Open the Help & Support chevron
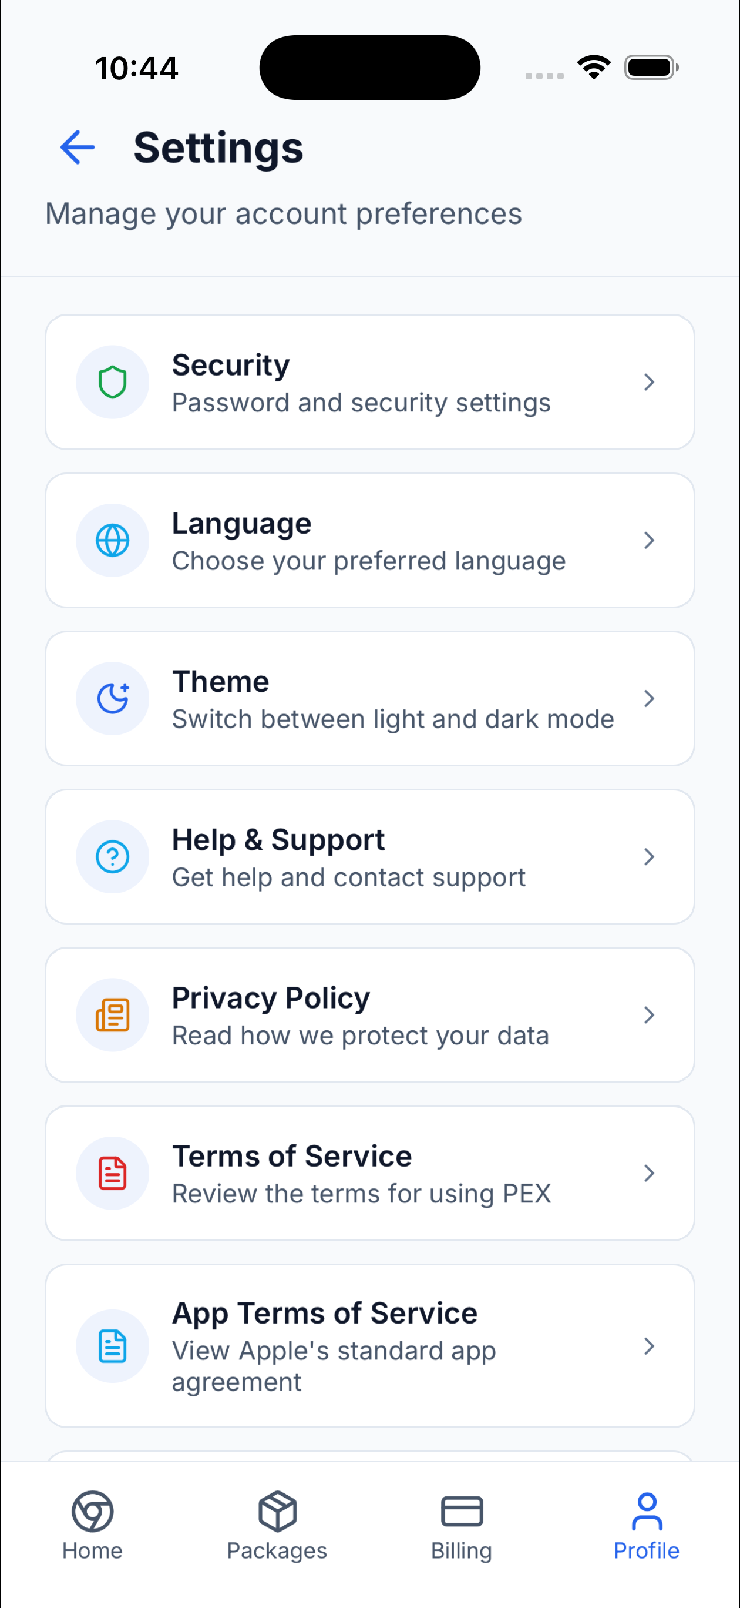 [x=649, y=856]
